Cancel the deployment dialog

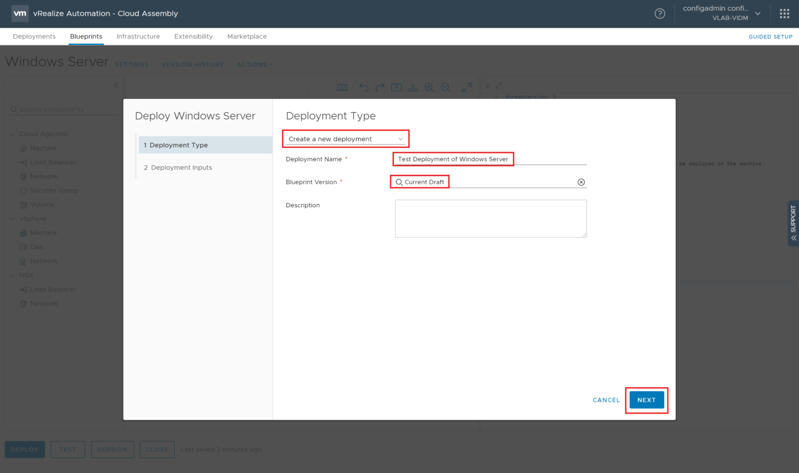click(x=606, y=400)
